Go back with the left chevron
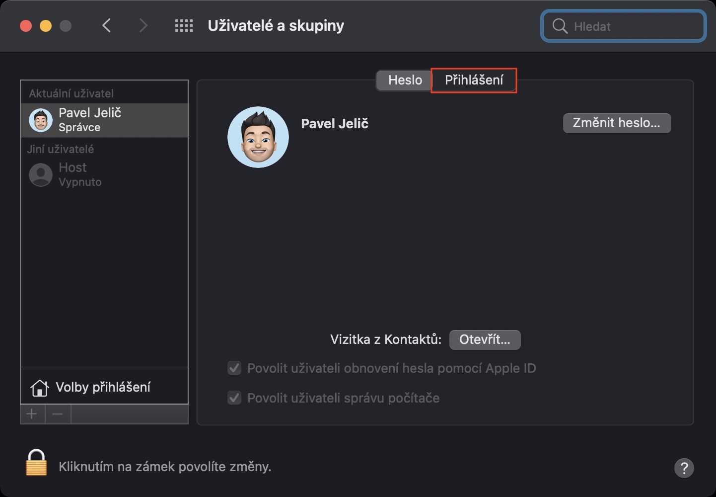Screen dimensions: 716x497 click(106, 25)
